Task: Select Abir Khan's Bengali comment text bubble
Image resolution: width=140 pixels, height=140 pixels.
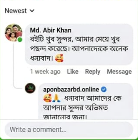Action: pos(79,44)
